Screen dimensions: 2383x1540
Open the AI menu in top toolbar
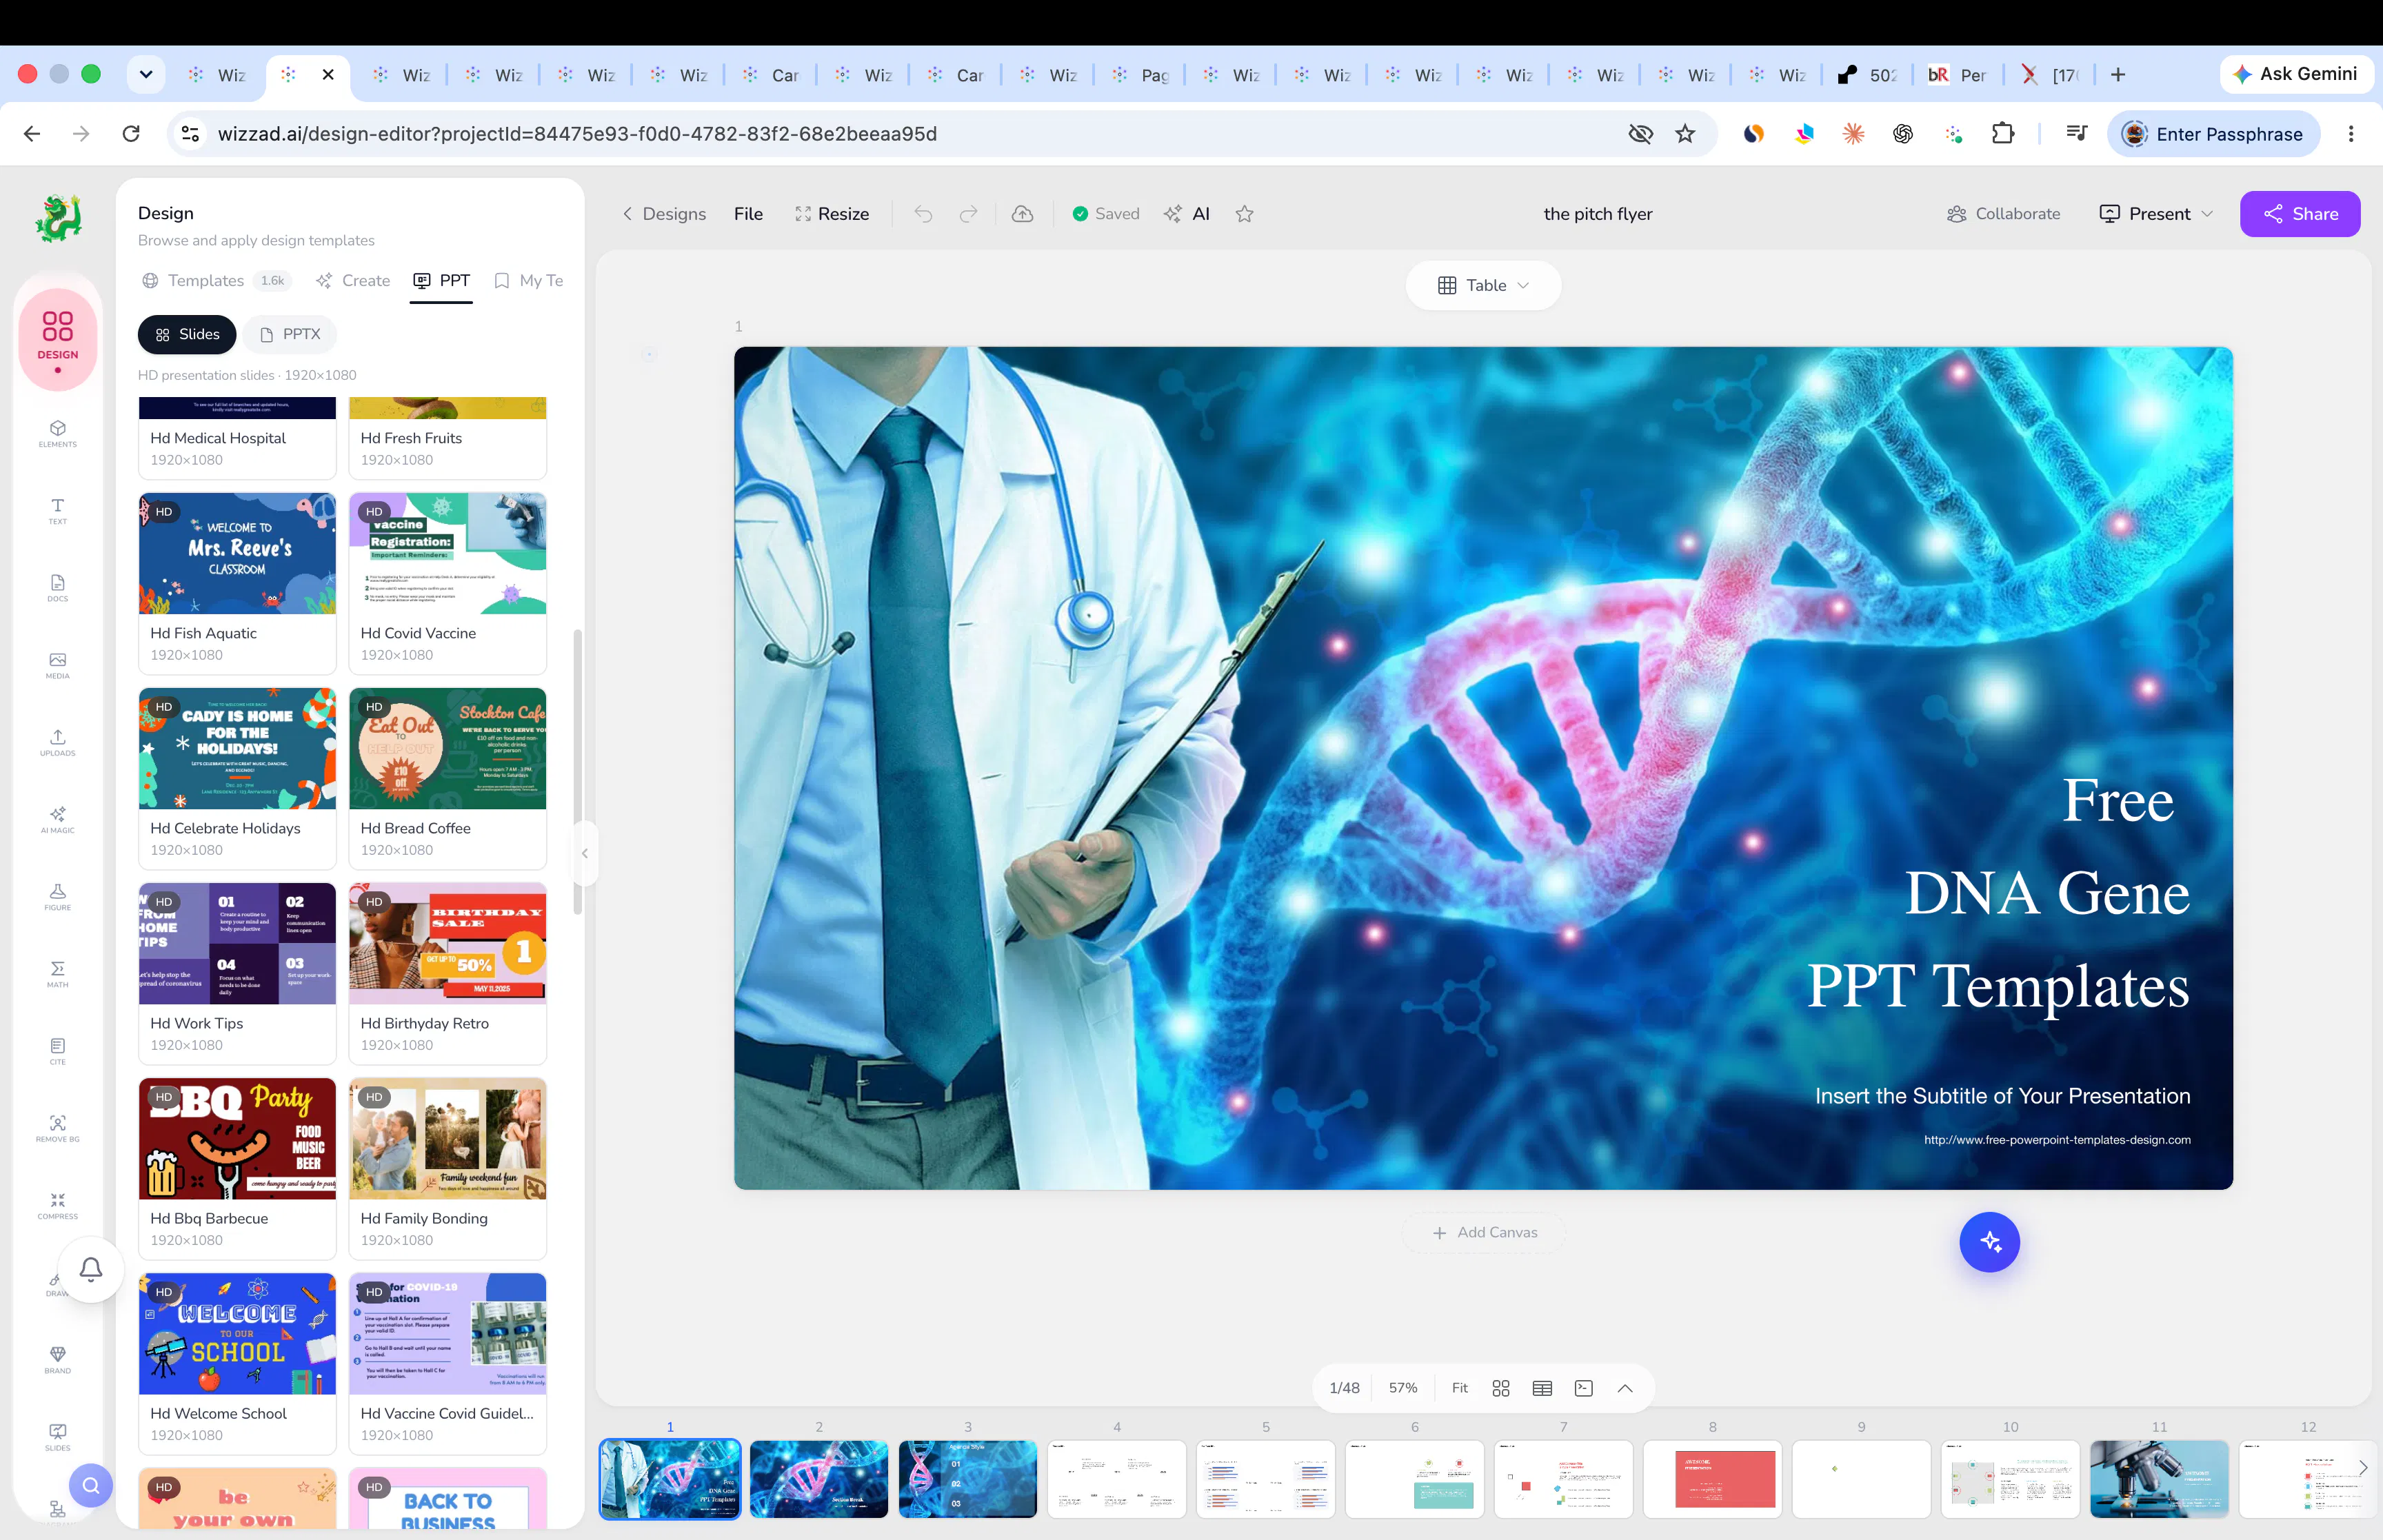click(1187, 214)
